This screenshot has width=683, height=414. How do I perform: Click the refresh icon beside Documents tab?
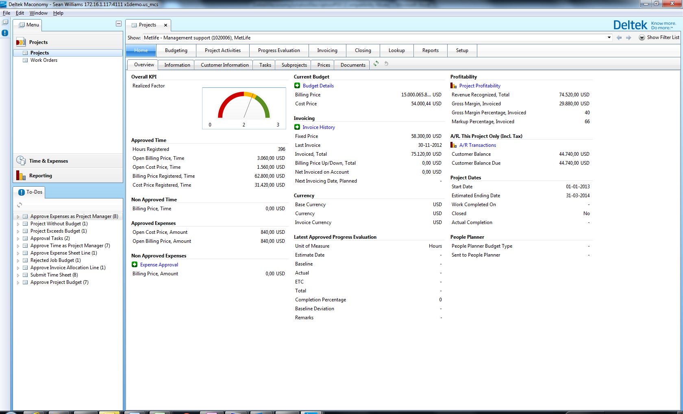pyautogui.click(x=376, y=63)
